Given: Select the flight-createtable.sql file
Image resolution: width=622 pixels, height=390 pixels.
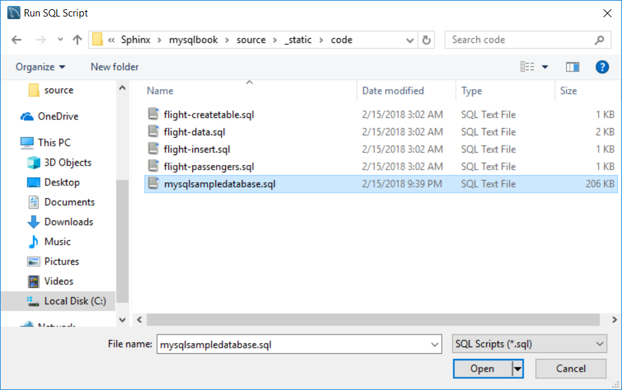Looking at the screenshot, I should click(209, 115).
